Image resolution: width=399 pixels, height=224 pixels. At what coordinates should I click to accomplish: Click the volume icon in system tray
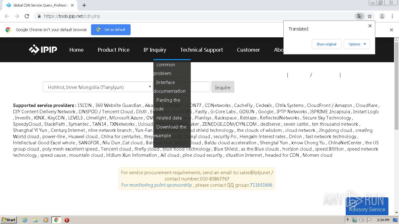[x=362, y=220]
